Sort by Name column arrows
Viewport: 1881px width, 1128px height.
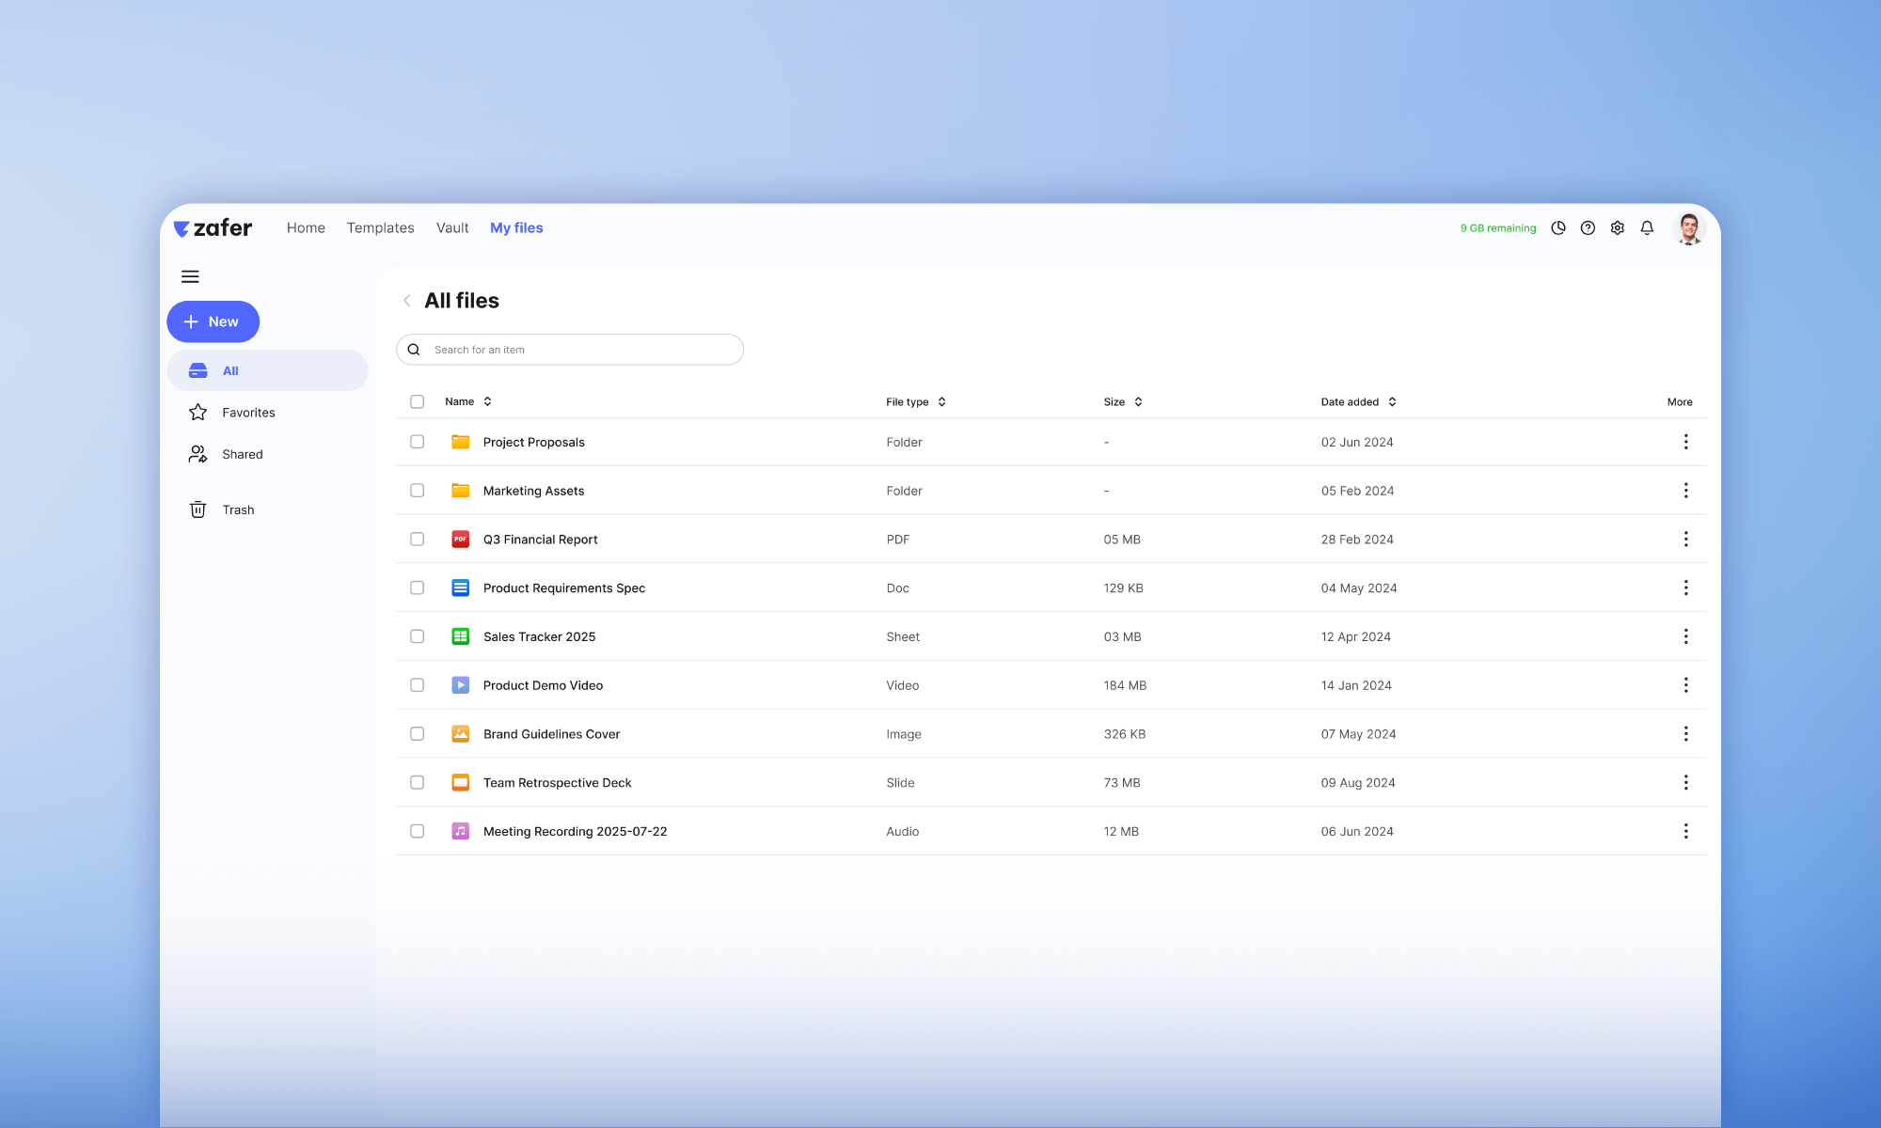pyautogui.click(x=487, y=401)
